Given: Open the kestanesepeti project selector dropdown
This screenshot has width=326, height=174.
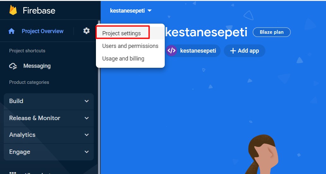Looking at the screenshot, I should pyautogui.click(x=131, y=11).
